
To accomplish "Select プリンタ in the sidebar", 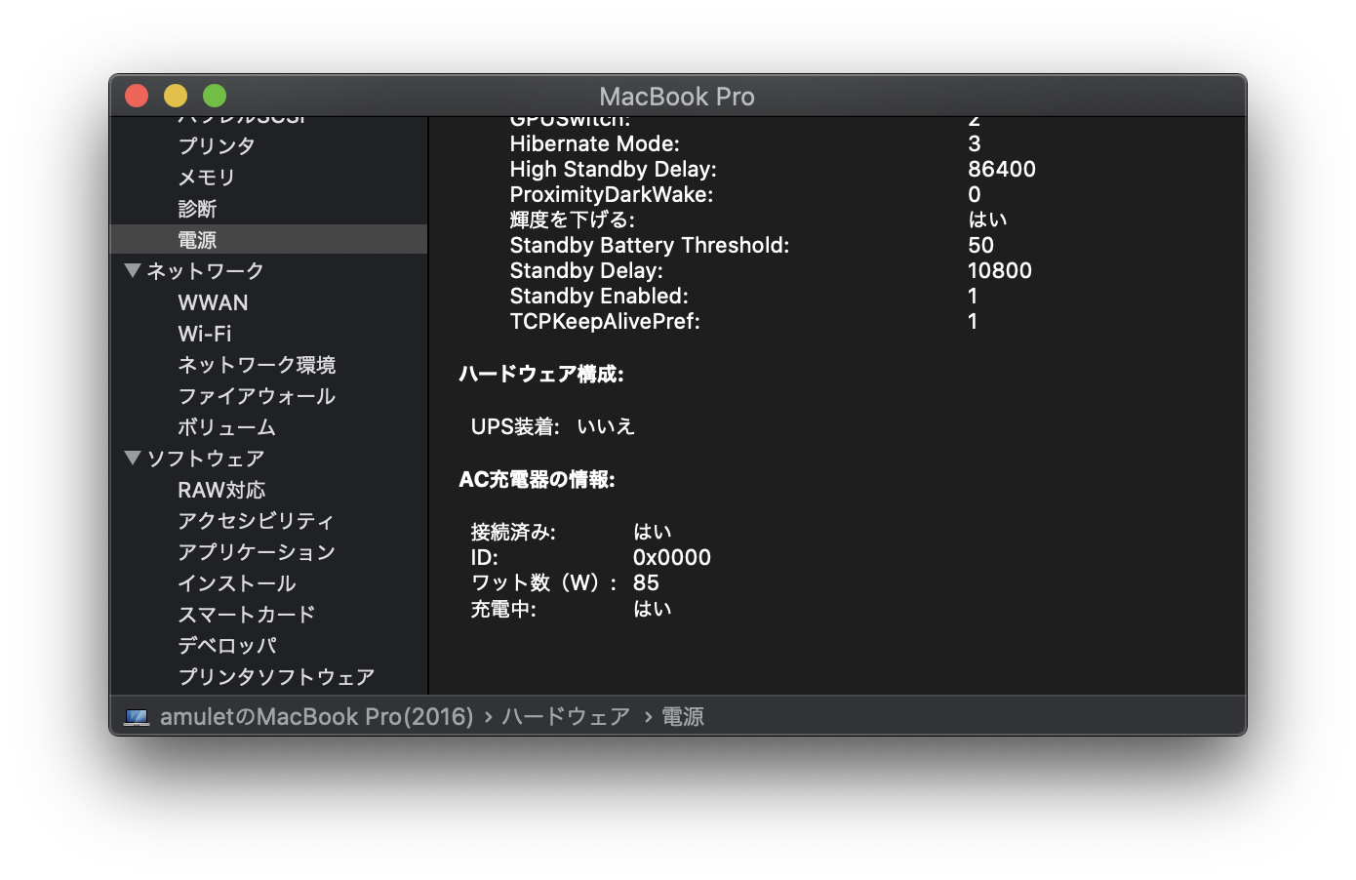I will (x=217, y=146).
